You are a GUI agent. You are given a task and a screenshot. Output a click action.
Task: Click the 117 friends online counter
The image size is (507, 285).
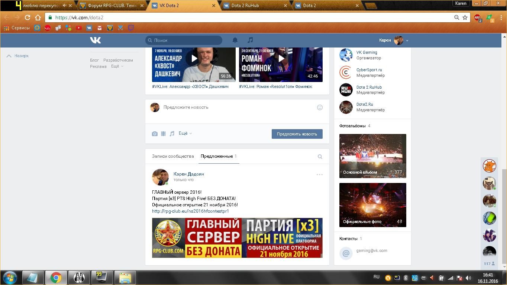click(489, 263)
